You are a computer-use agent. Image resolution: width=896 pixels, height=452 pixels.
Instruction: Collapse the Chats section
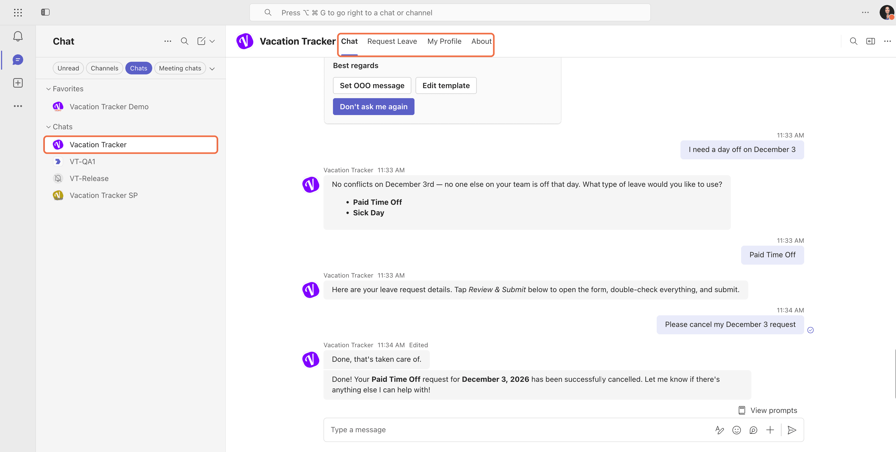point(59,127)
